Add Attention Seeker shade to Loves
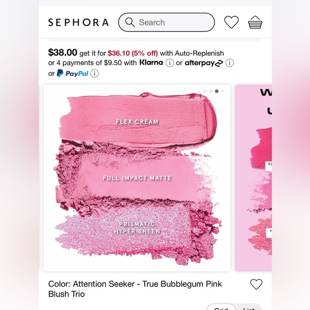Screen dimensions: 310x310 pos(256,284)
